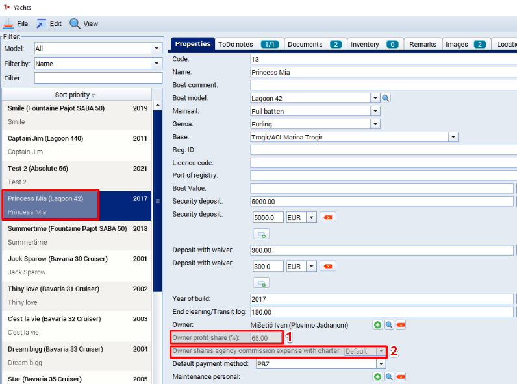Switch to the ToDo notes tab

pyautogui.click(x=249, y=45)
